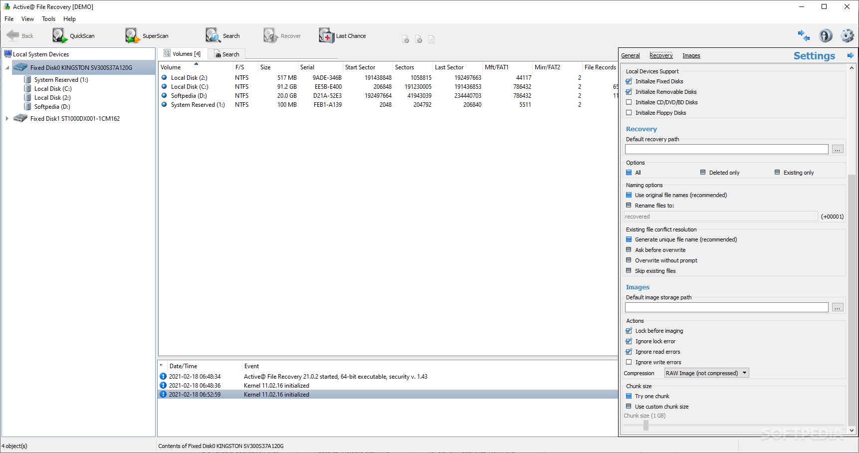Check Ignore write errors under Actions
This screenshot has height=453, width=859.
[x=629, y=362]
